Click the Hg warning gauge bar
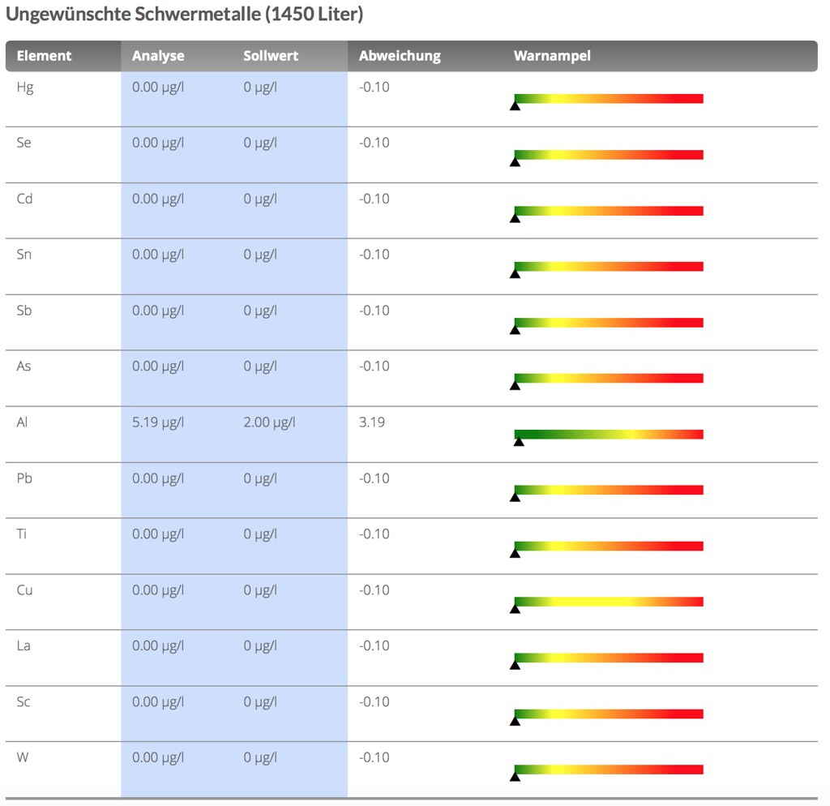830x806 pixels. [x=609, y=98]
